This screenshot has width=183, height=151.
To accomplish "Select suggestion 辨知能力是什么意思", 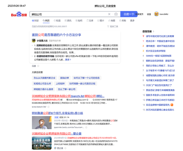I will tap(43, 89).
